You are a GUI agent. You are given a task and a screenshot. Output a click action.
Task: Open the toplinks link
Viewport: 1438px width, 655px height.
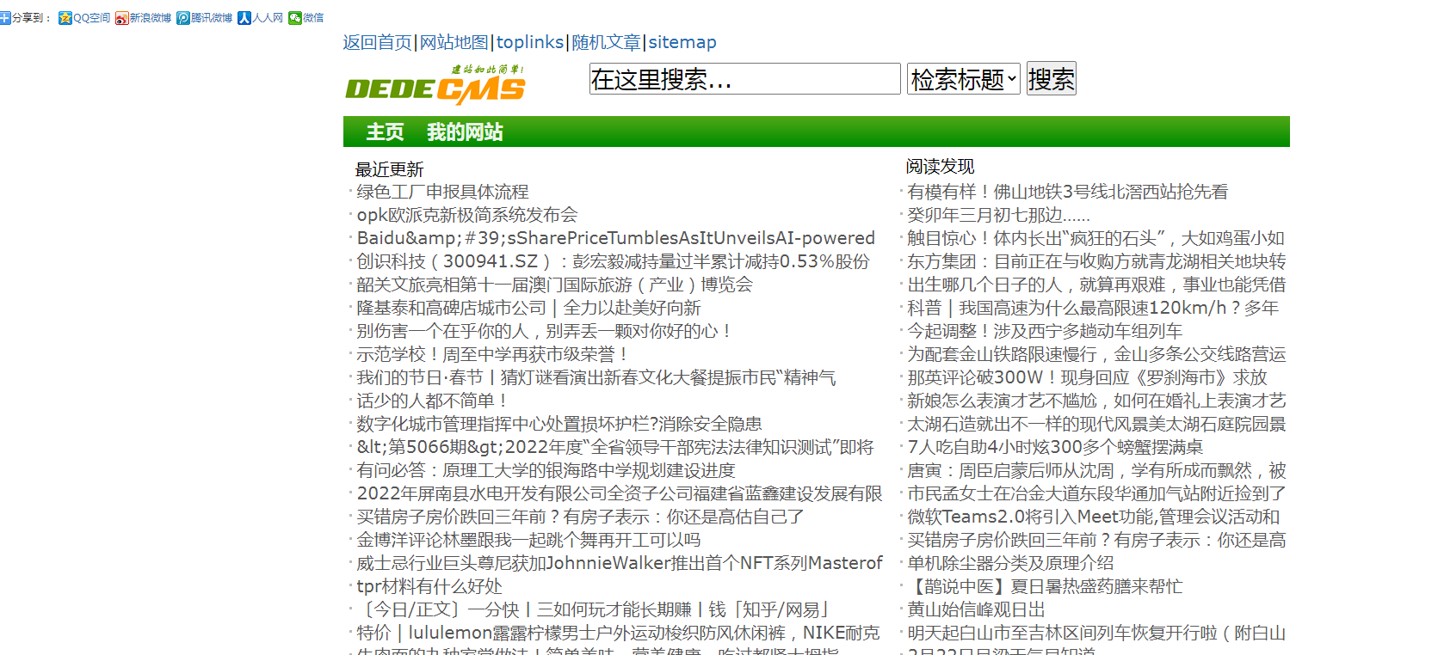(529, 42)
